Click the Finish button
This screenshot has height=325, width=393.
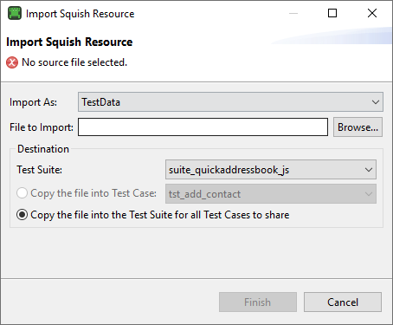[258, 302]
